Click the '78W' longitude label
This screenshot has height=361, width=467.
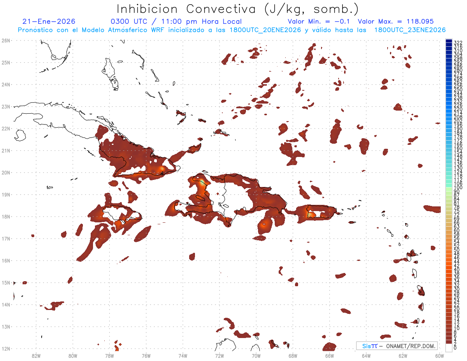(109, 356)
